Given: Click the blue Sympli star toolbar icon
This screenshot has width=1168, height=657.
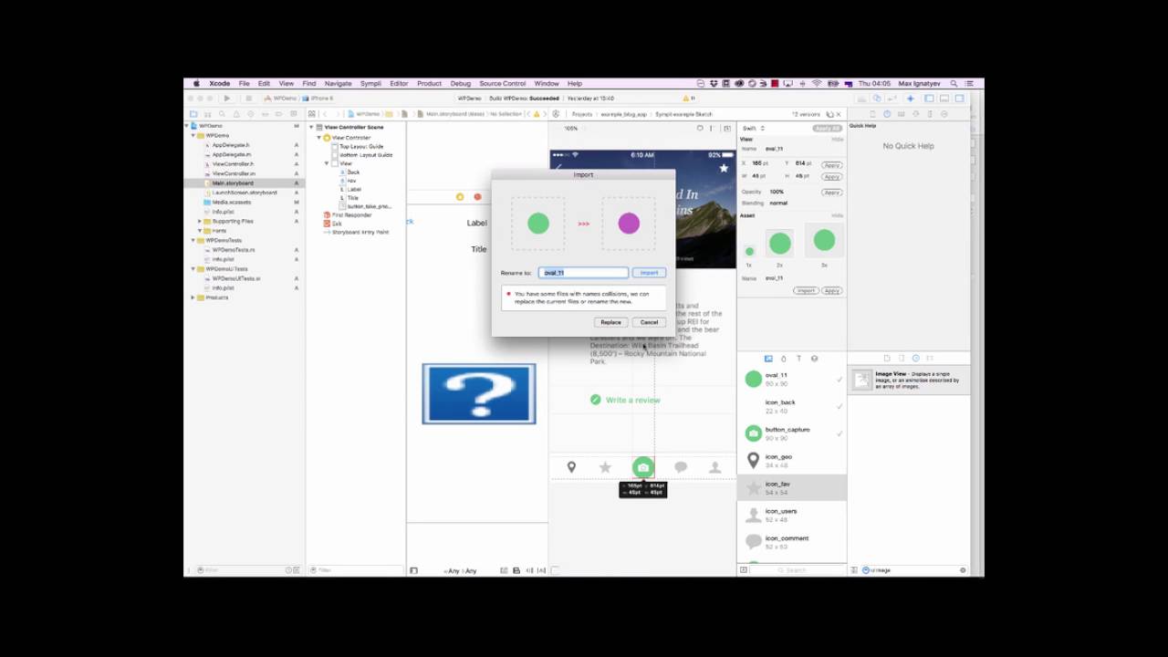Looking at the screenshot, I should tap(911, 98).
